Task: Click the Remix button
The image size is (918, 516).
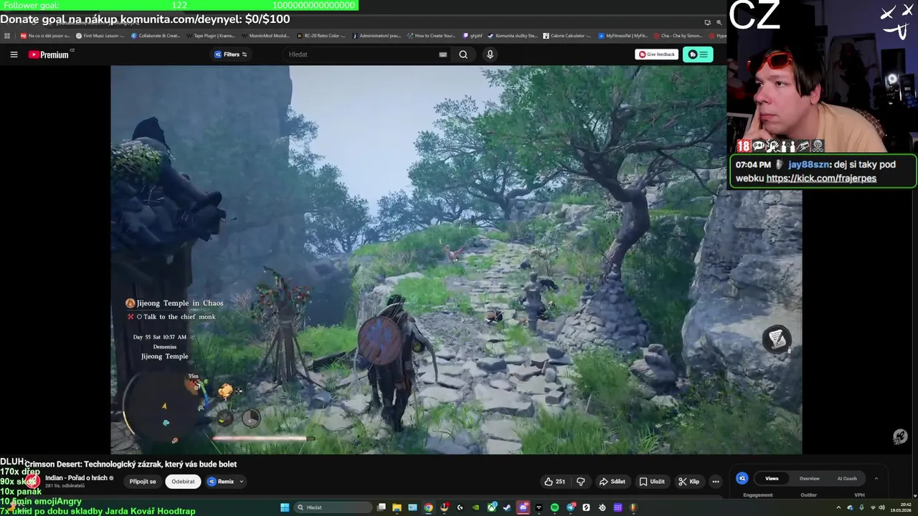Action: (221, 482)
